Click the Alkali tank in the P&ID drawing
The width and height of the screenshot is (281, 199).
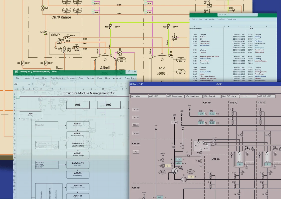coord(105,68)
